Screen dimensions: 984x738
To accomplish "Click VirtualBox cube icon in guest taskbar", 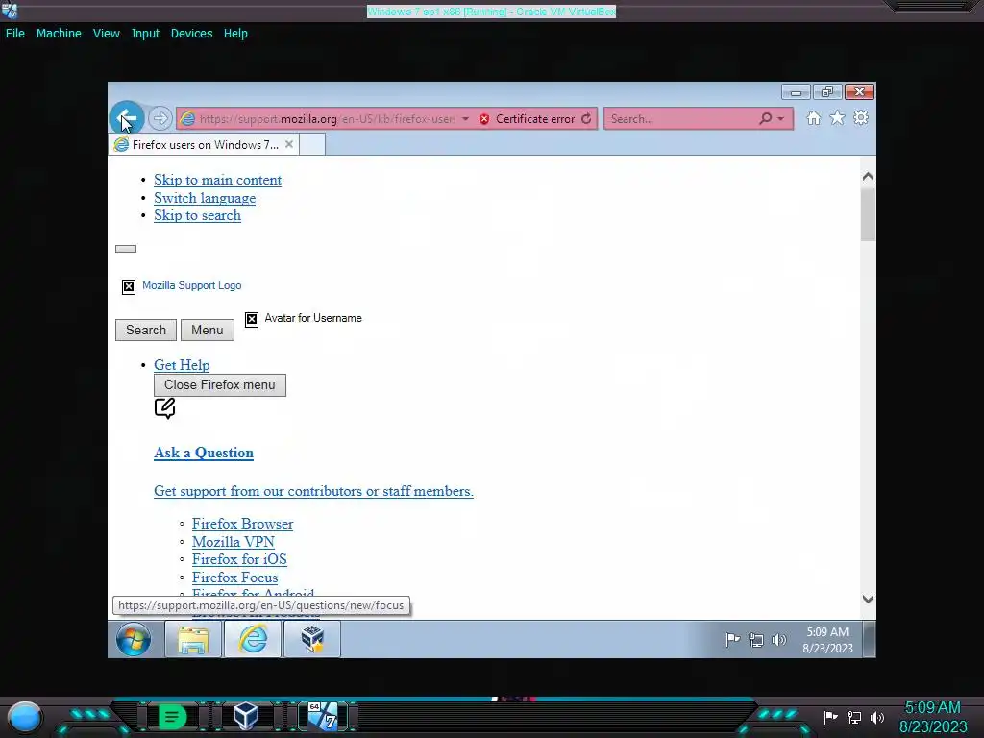I will 312,639.
